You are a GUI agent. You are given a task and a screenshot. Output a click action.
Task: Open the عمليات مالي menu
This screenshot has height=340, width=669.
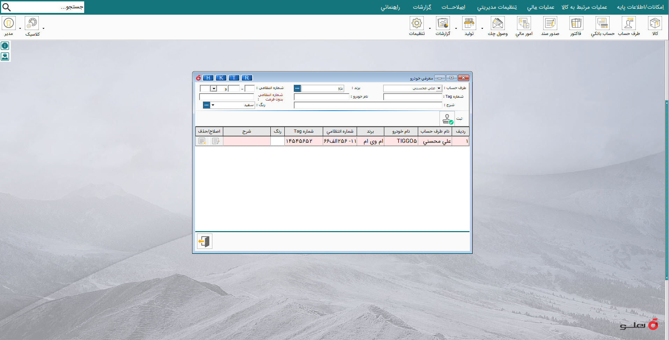(x=540, y=7)
